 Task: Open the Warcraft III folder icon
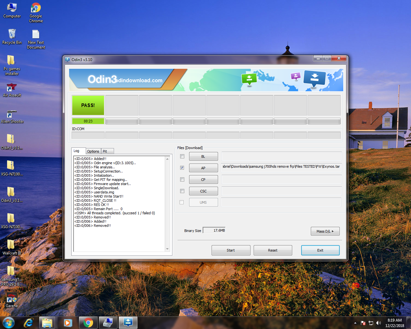tap(12, 247)
